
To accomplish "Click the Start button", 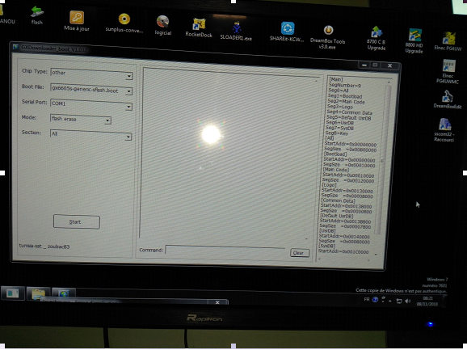I will [77, 222].
